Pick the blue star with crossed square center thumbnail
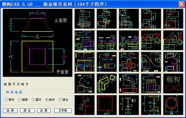The width and height of the screenshot is (186, 118). 107,62
